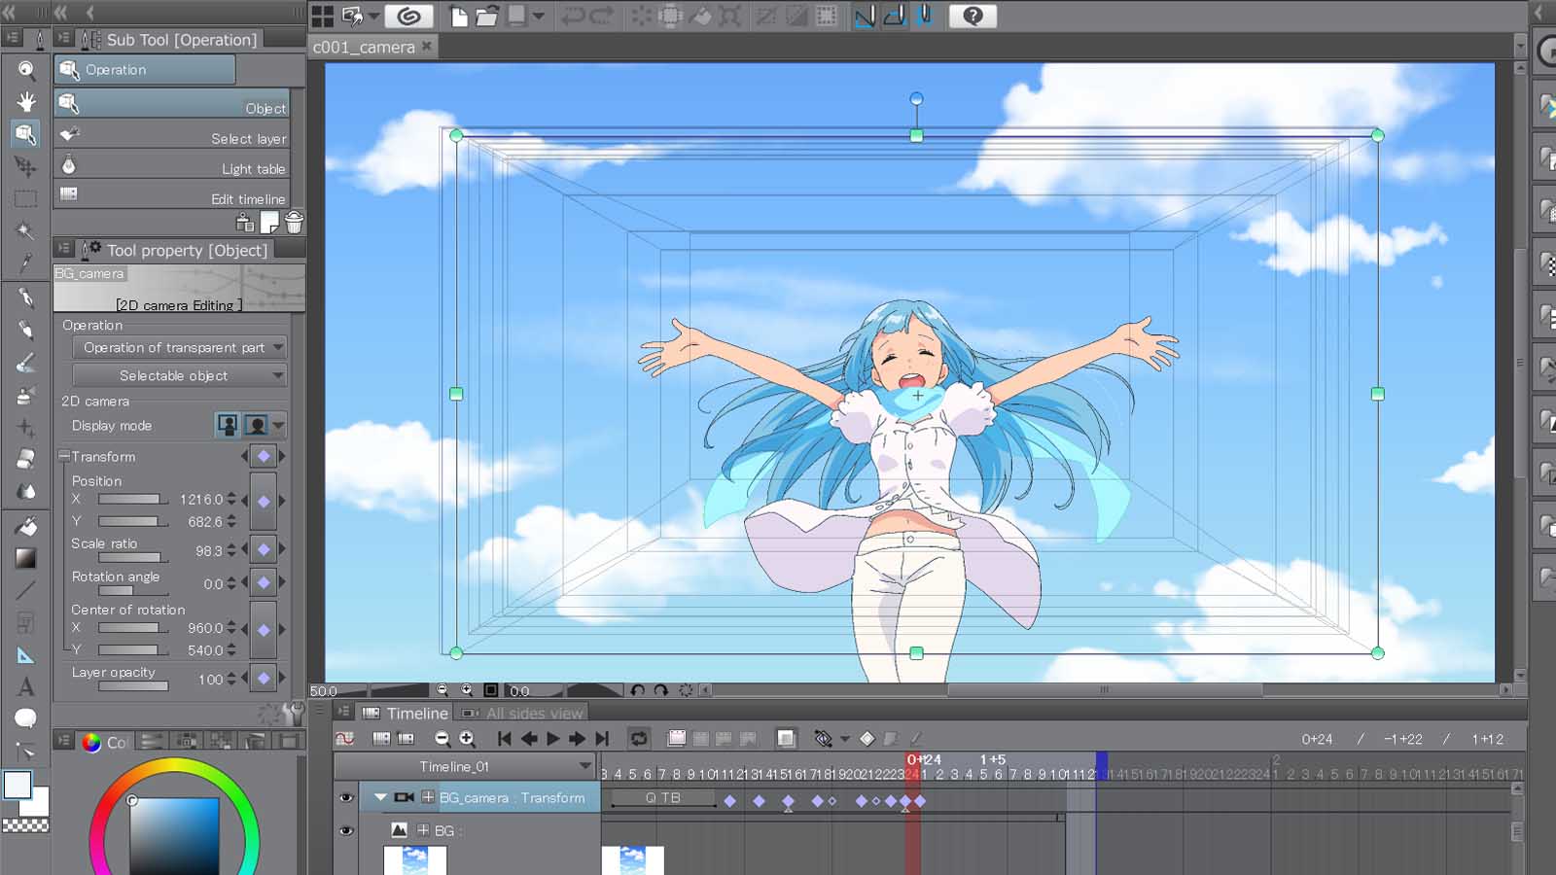Select the rectangular Selection area tool
The height and width of the screenshot is (875, 1556).
[26, 199]
